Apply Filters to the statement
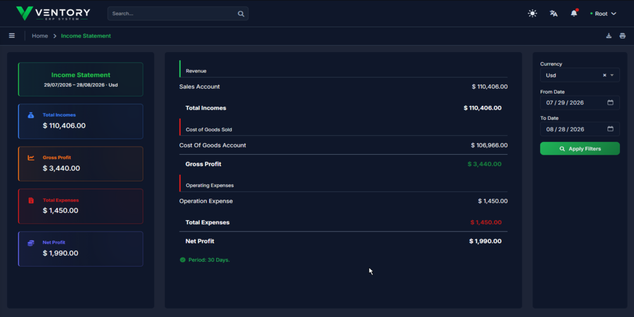Viewport: 634px width, 317px height. 580,148
